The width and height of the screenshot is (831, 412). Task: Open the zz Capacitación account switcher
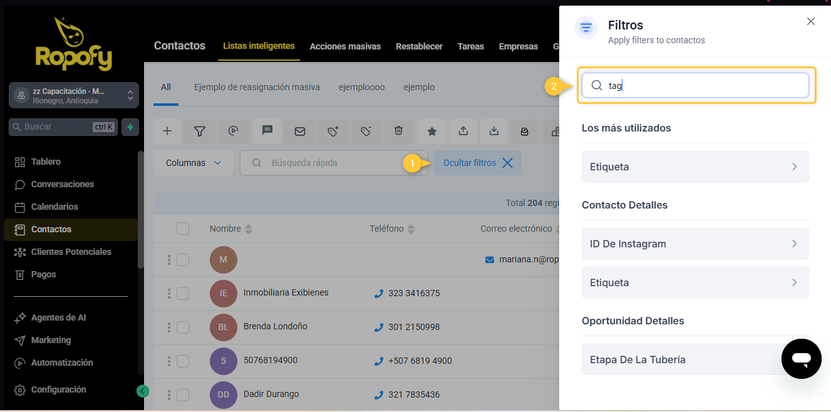pyautogui.click(x=74, y=95)
